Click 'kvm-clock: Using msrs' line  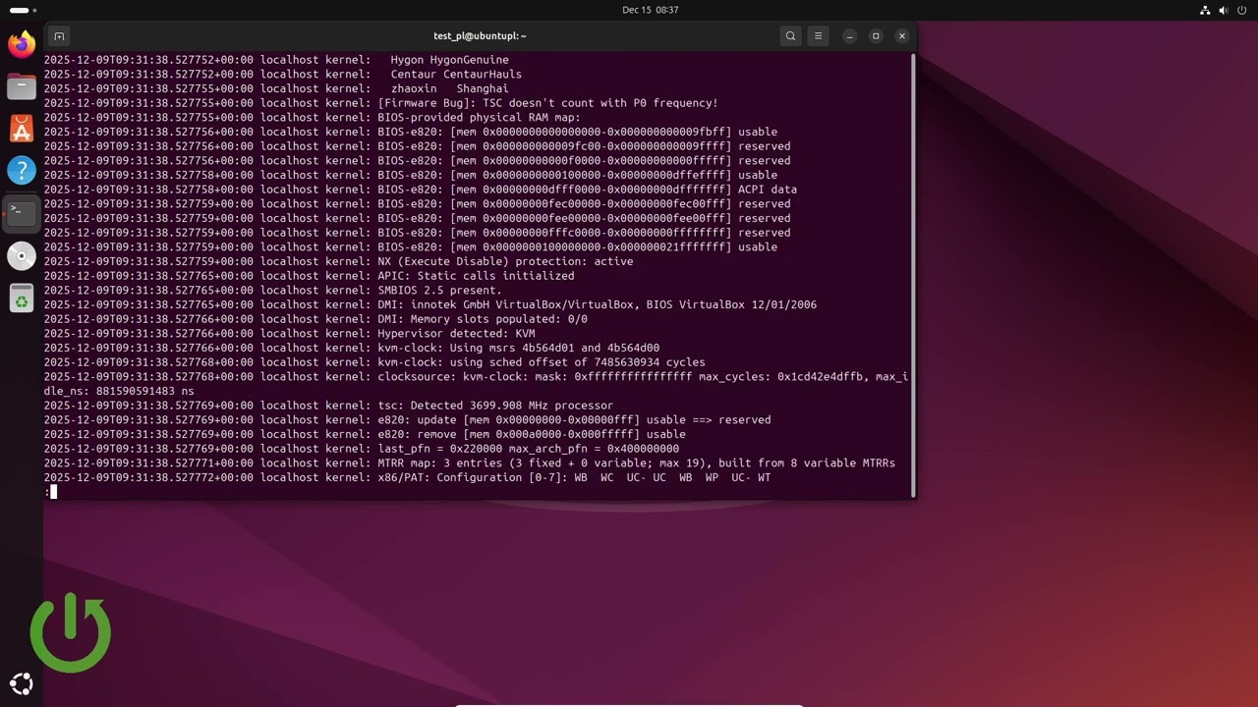[x=351, y=348]
